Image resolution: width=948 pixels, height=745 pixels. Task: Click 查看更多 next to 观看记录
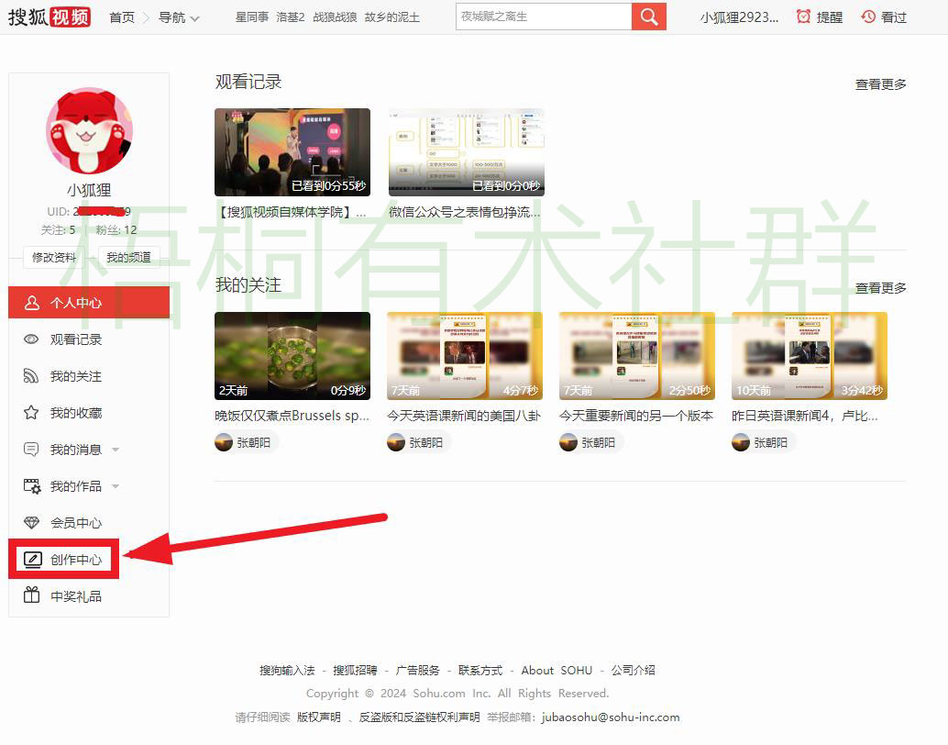(x=881, y=84)
